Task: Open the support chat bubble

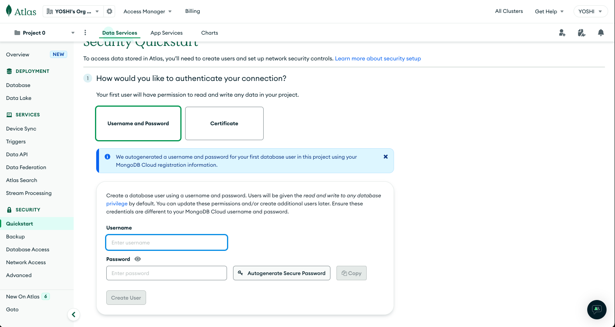Action: tap(597, 309)
